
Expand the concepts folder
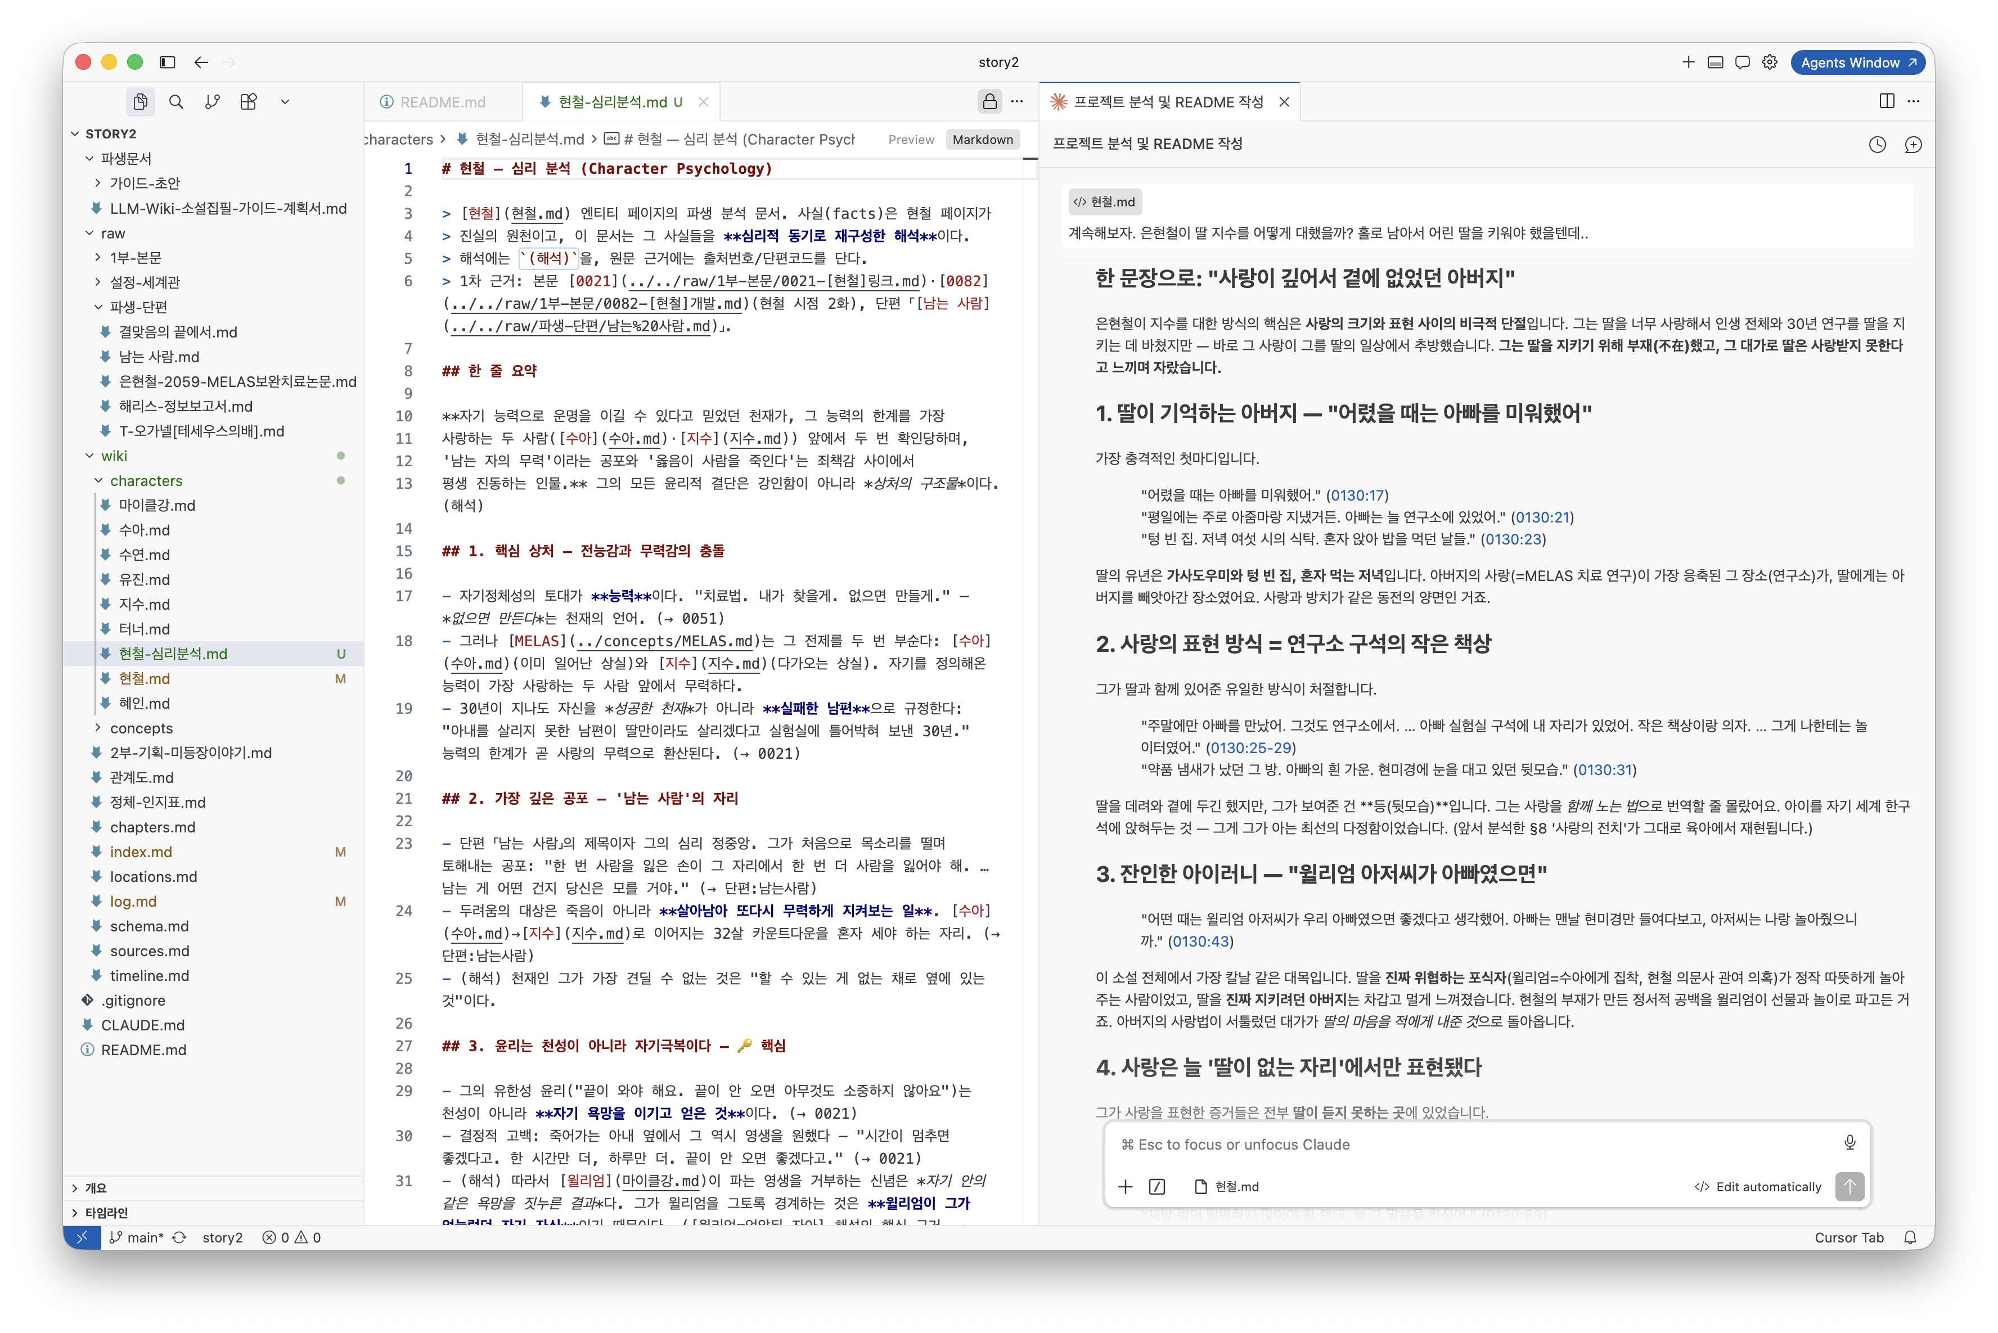click(x=140, y=728)
